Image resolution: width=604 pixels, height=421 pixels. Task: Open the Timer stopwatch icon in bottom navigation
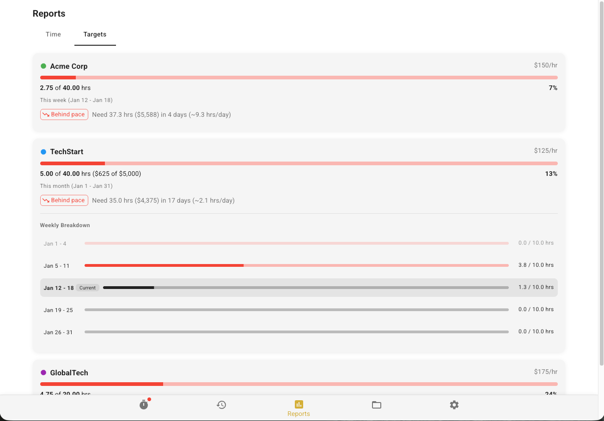pos(144,405)
